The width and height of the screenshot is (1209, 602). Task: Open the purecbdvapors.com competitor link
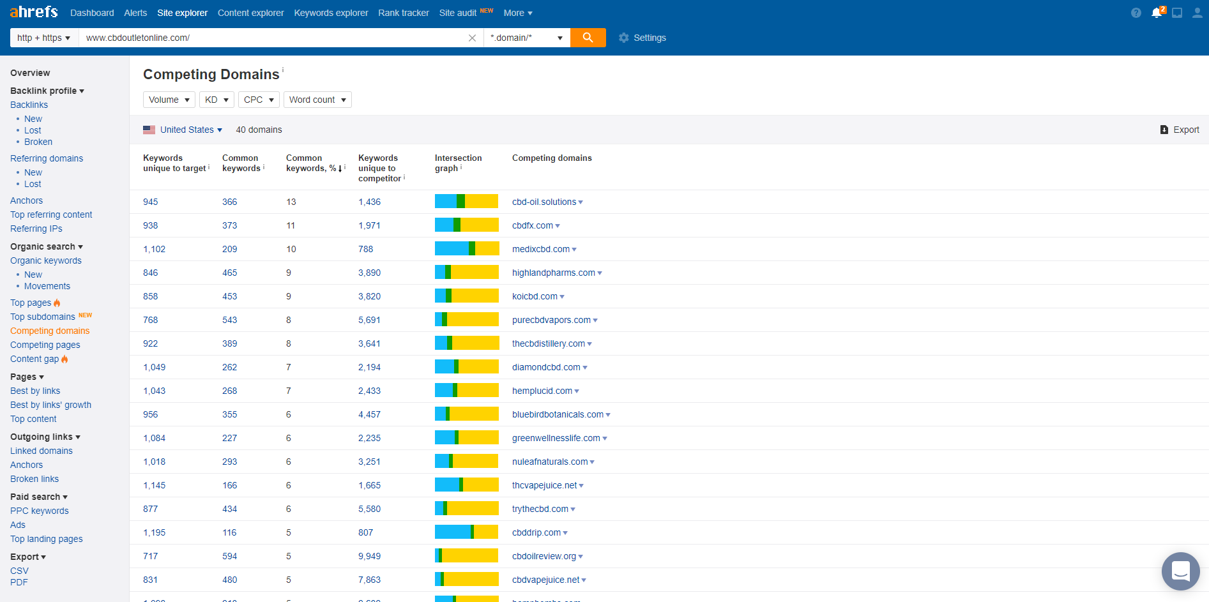(551, 320)
